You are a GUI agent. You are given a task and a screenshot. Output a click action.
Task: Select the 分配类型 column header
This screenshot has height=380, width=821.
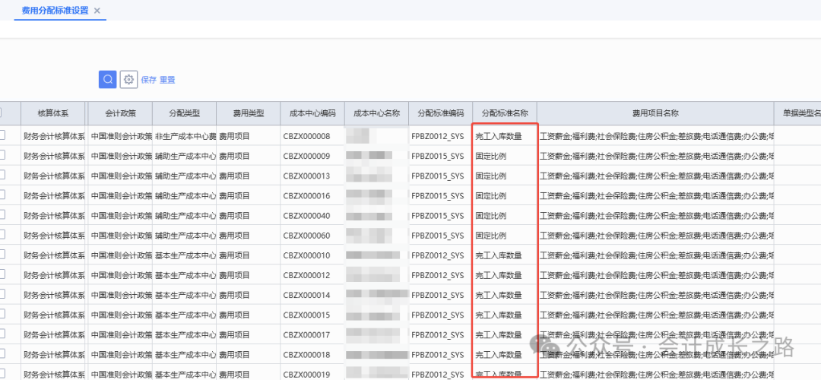click(184, 113)
